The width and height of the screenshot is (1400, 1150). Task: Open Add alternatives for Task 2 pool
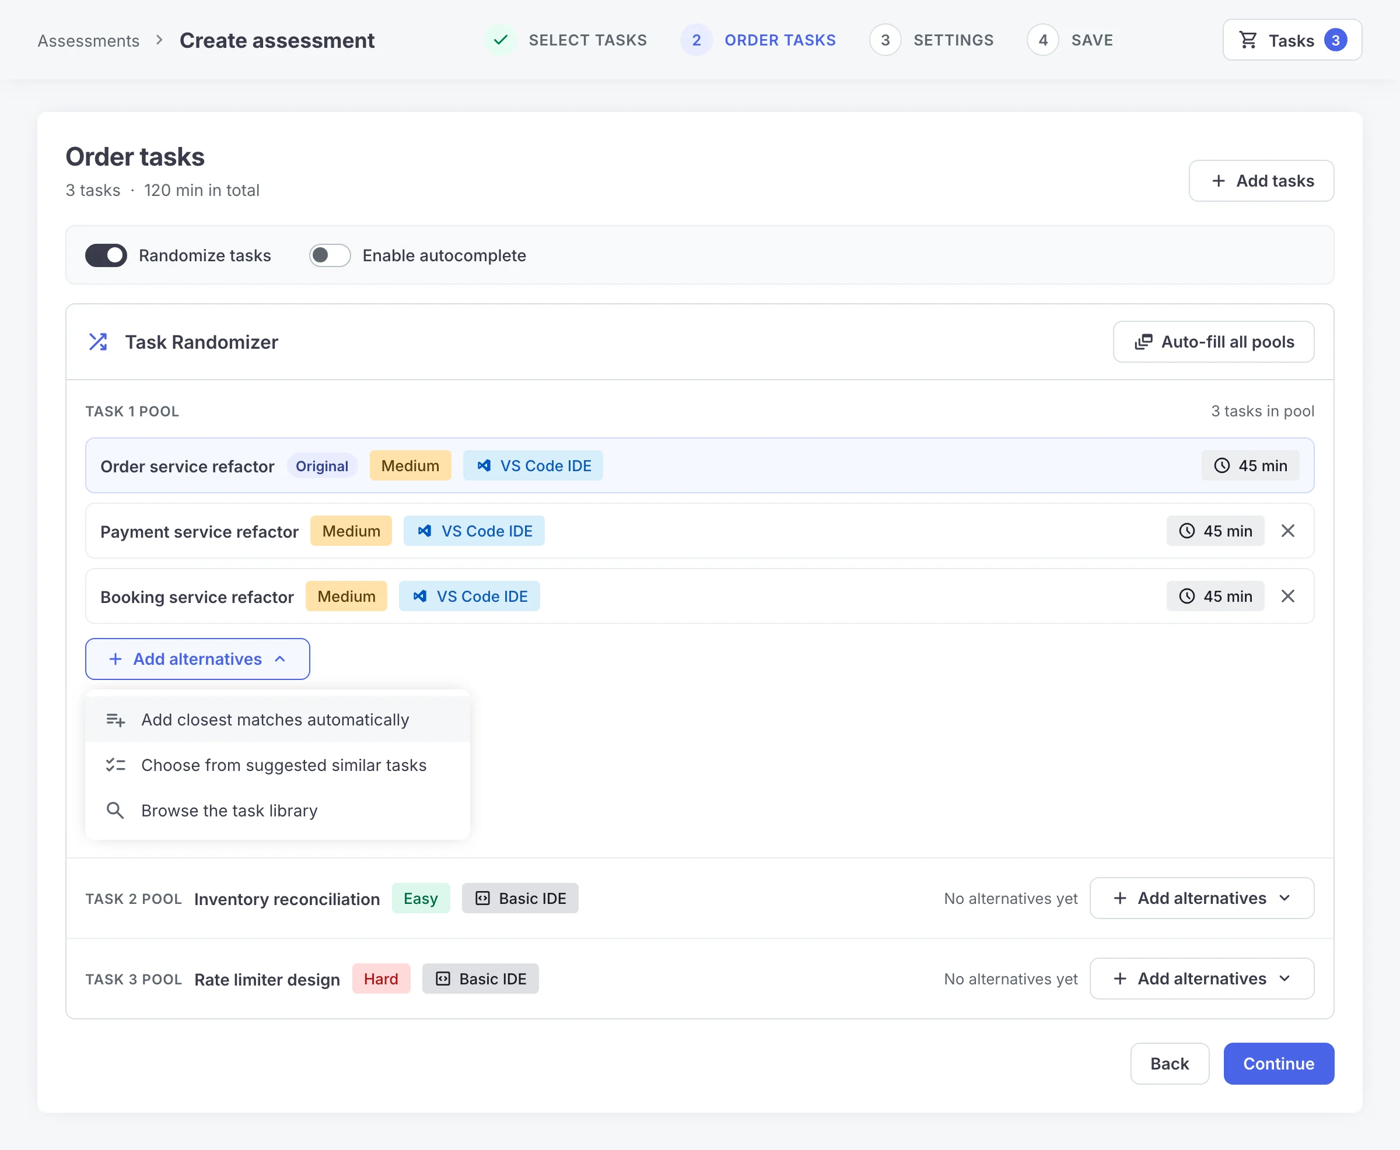coord(1202,898)
